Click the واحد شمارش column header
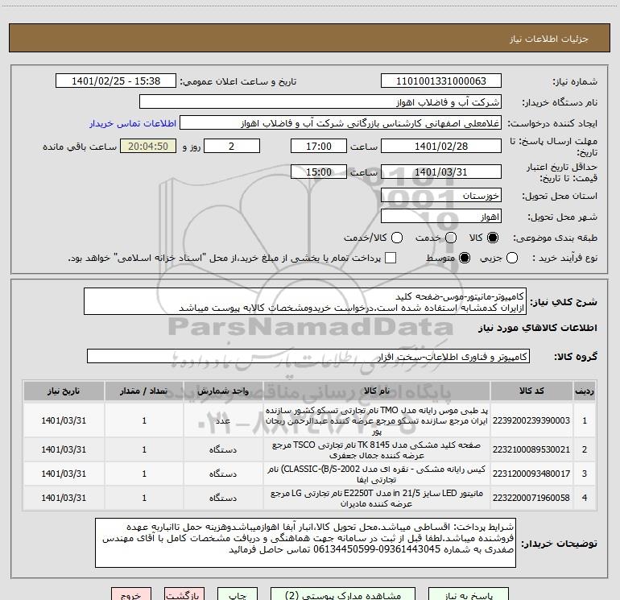The height and width of the screenshot is (600, 620). 223,391
